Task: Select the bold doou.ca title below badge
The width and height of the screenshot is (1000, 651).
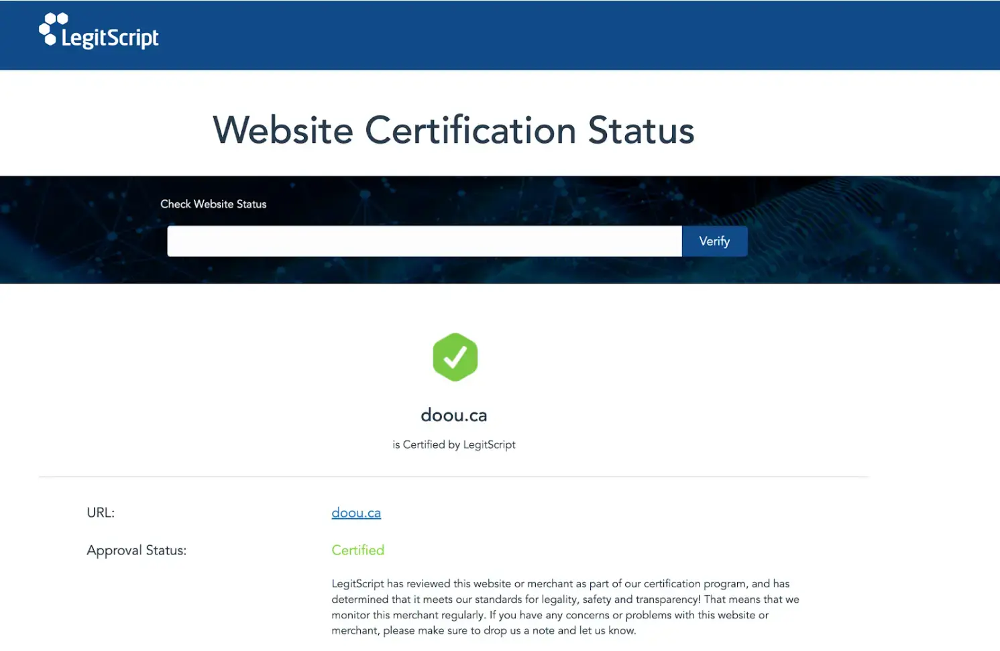Action: pyautogui.click(x=454, y=416)
